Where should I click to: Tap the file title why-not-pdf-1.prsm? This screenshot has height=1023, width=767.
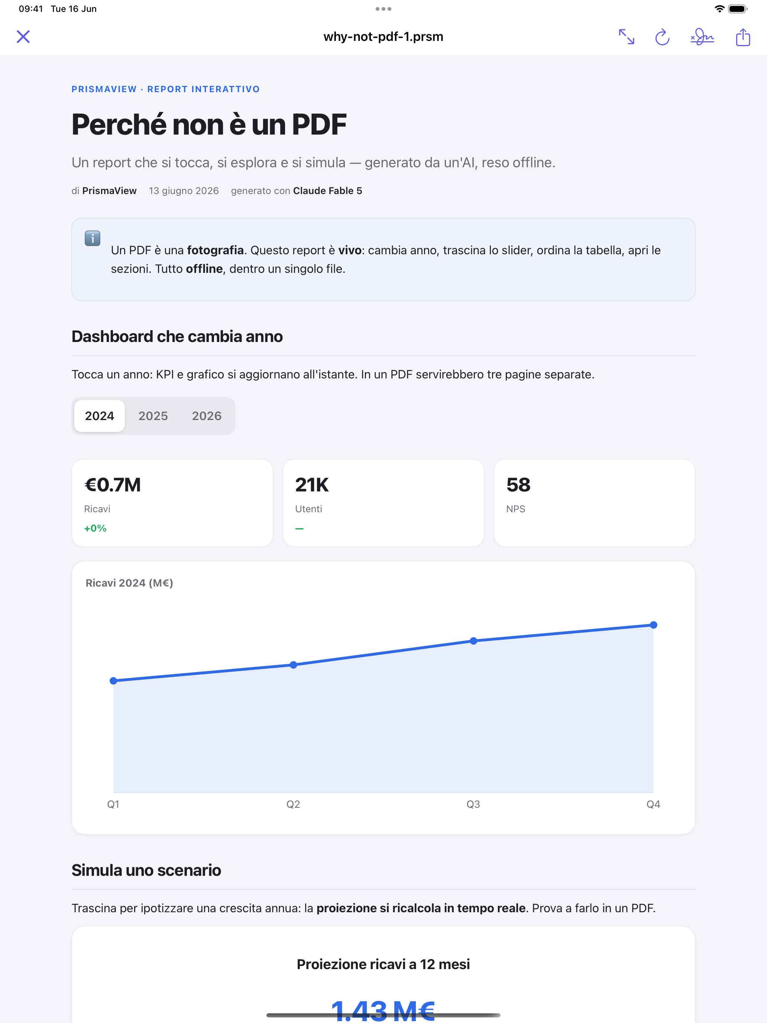tap(383, 36)
